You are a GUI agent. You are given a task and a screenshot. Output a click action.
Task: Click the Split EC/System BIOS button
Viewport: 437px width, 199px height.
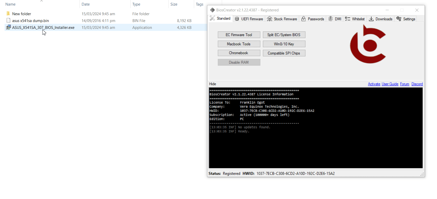(x=284, y=35)
